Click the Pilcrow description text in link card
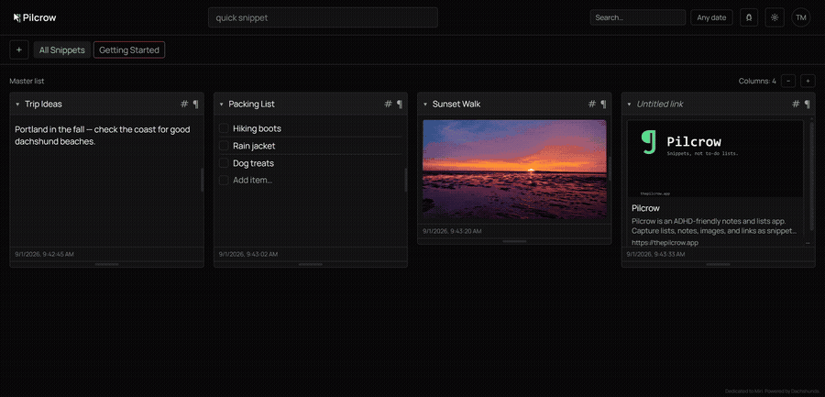 714,226
